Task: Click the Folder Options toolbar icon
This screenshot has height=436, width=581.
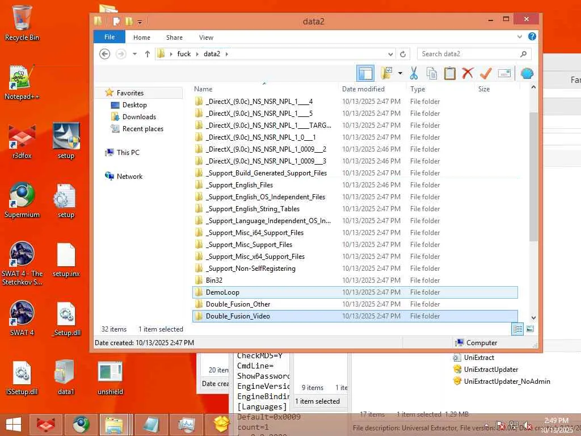Action: 386,73
